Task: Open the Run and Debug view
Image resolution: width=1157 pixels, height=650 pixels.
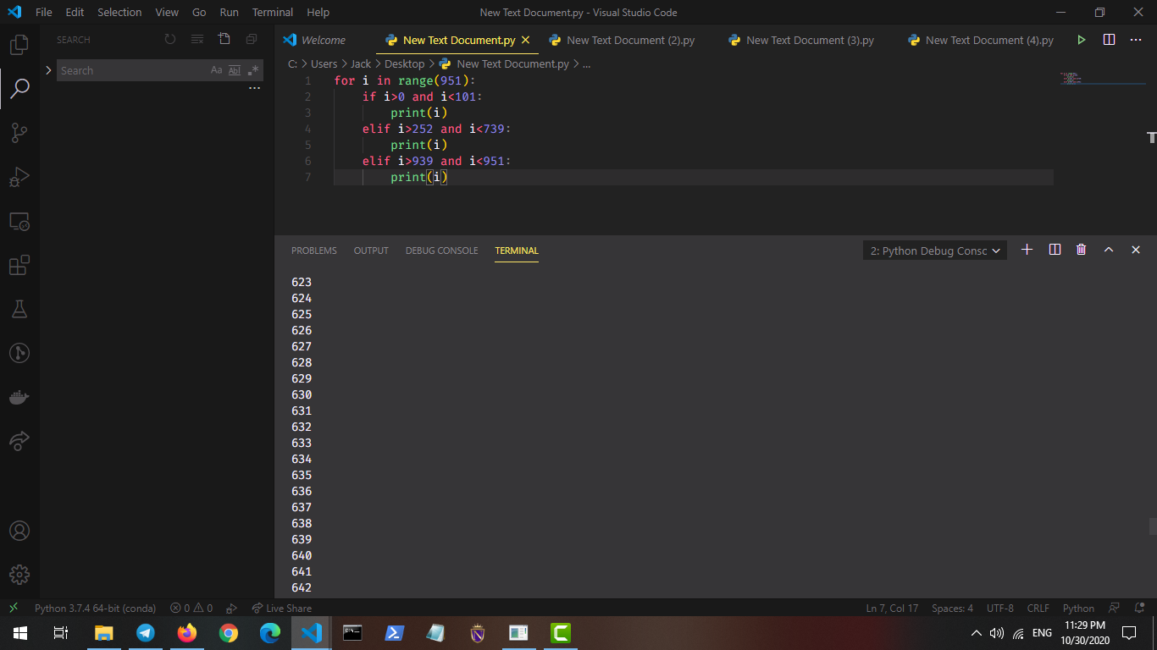Action: 19,177
